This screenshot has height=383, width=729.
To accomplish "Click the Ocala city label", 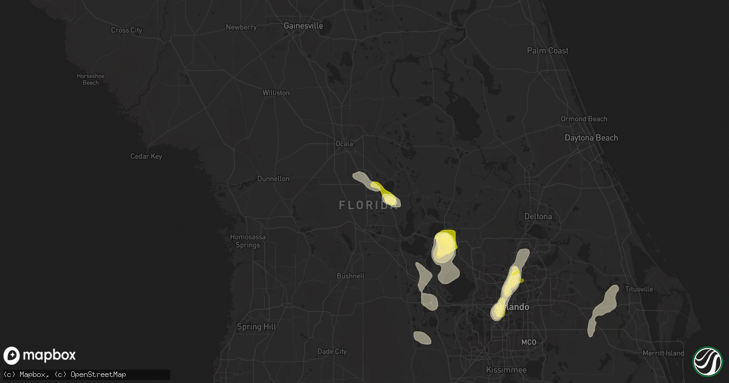I will (344, 144).
